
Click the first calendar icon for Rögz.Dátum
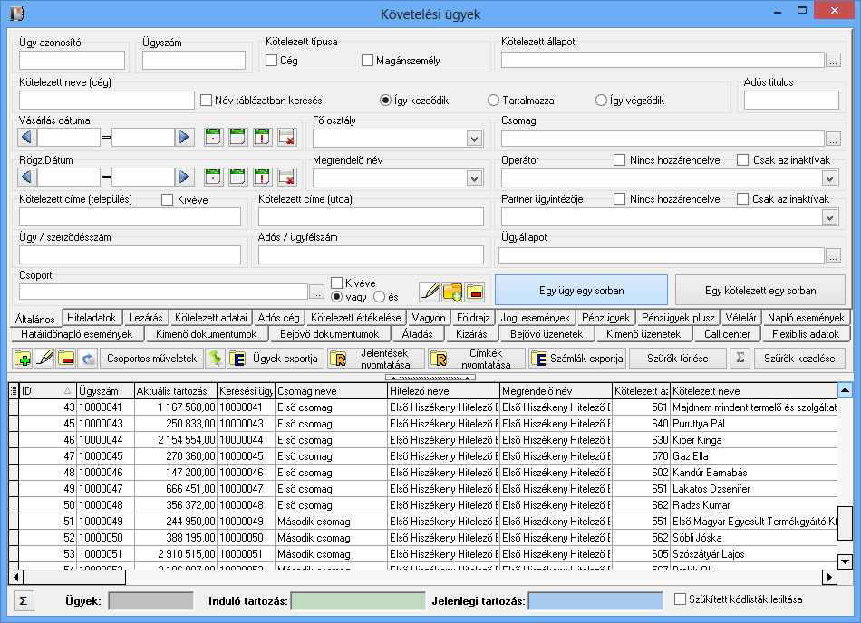click(x=213, y=177)
